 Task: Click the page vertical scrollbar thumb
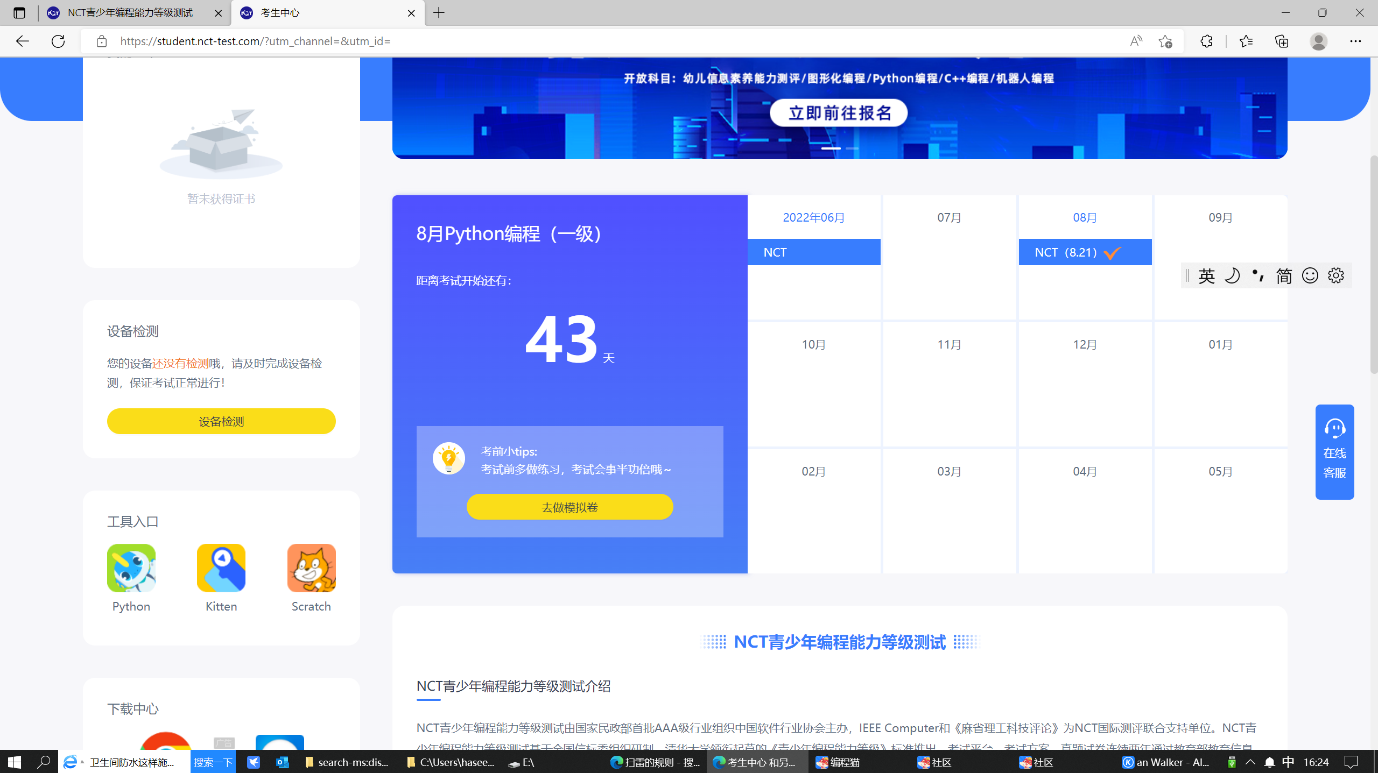click(1374, 264)
